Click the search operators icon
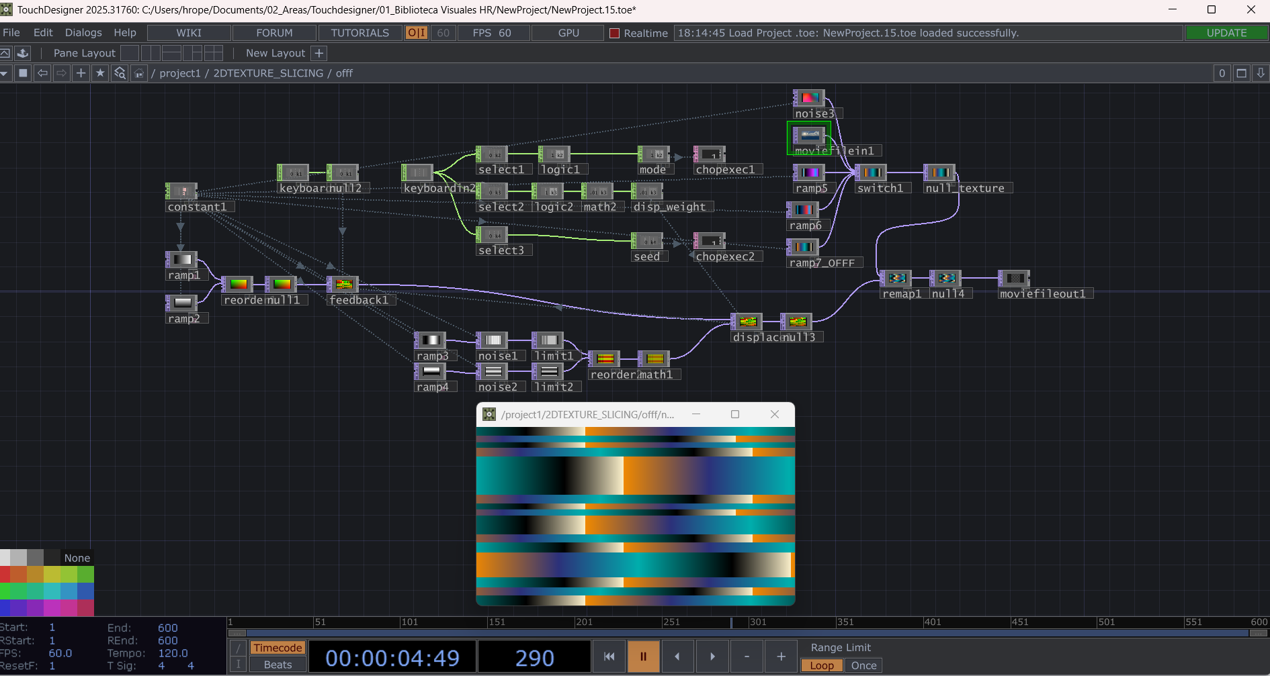 120,73
